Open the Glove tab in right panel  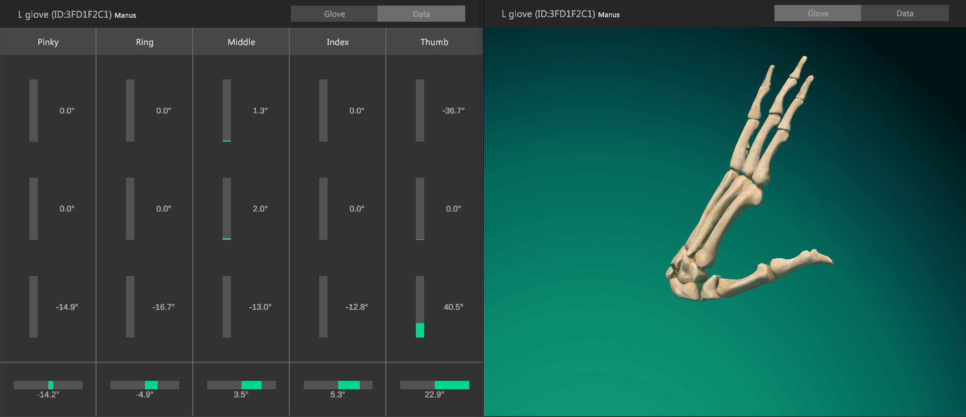coord(817,13)
